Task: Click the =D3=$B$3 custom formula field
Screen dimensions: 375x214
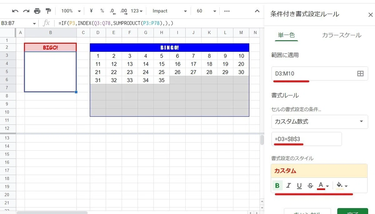Action: 307,139
